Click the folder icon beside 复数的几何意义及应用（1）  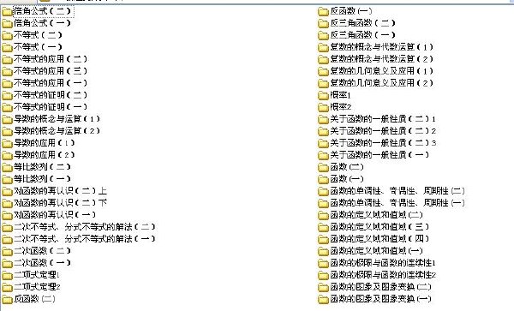click(x=323, y=71)
